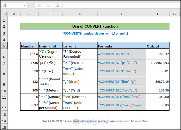This screenshot has width=181, height=130.
Task: Click output cell 270.32
Action: tap(158, 54)
